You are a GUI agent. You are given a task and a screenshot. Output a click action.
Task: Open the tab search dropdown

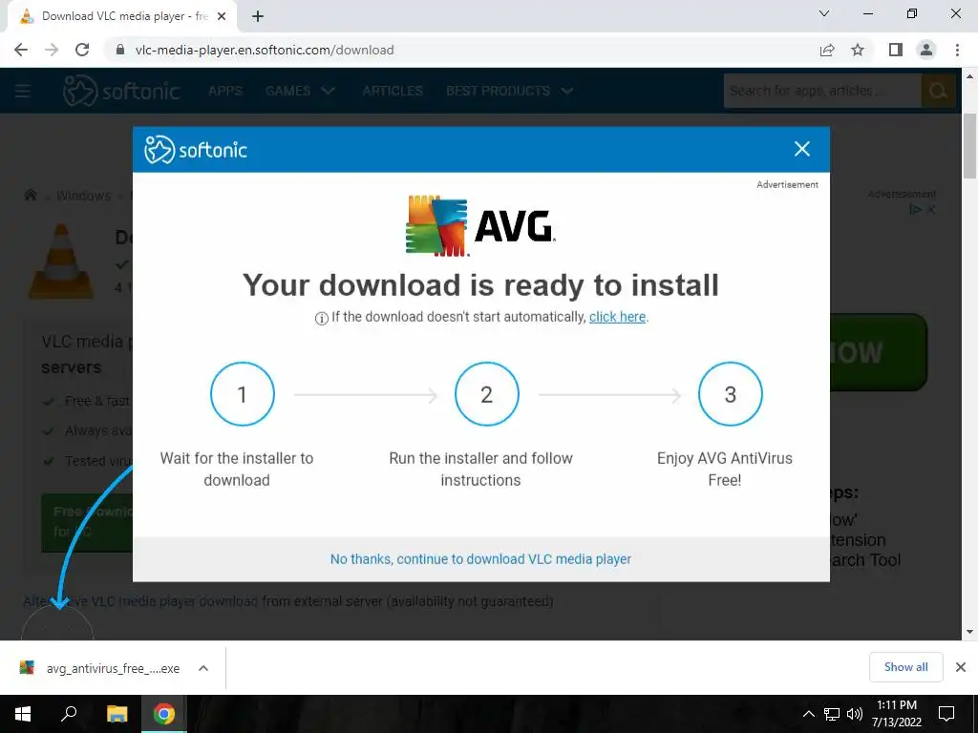click(x=824, y=13)
